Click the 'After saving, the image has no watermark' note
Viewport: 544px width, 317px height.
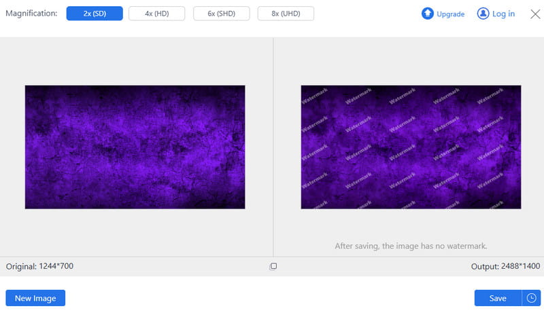point(411,246)
